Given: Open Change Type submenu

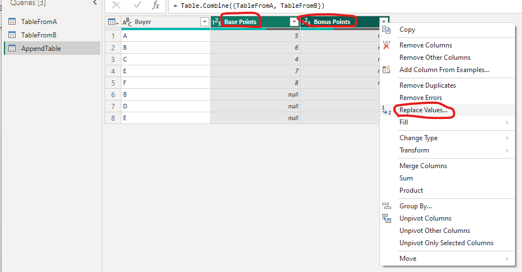Looking at the screenshot, I should click(418, 138).
